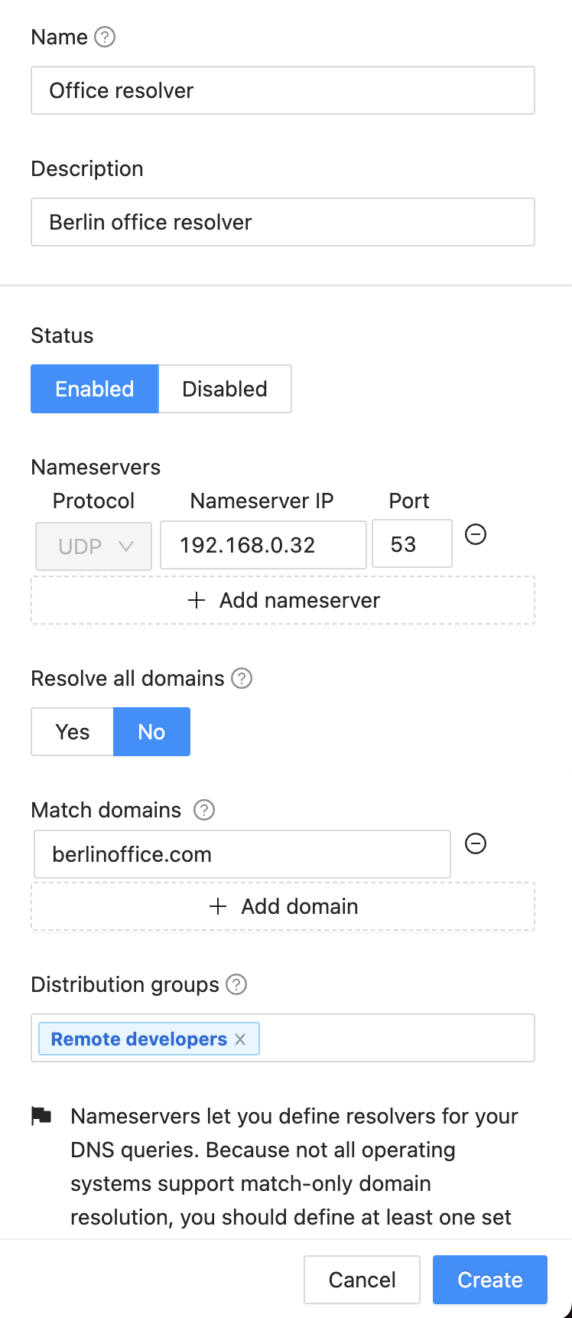Click the Name field containing Office resolver
The image size is (572, 1318).
pos(283,90)
